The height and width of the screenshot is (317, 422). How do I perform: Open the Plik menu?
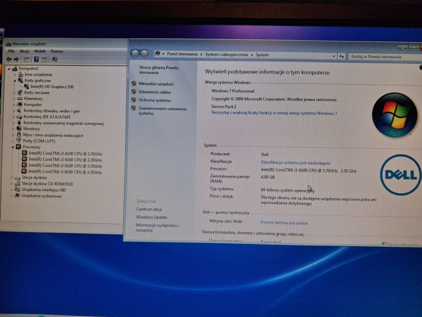(11, 51)
